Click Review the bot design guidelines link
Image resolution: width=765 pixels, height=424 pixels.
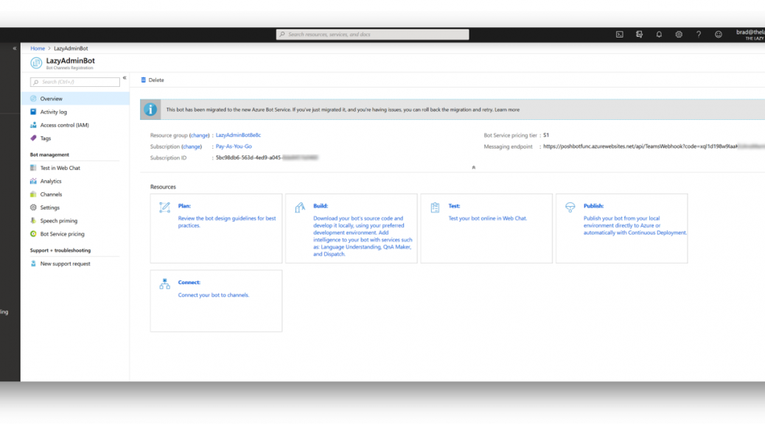[x=227, y=222]
